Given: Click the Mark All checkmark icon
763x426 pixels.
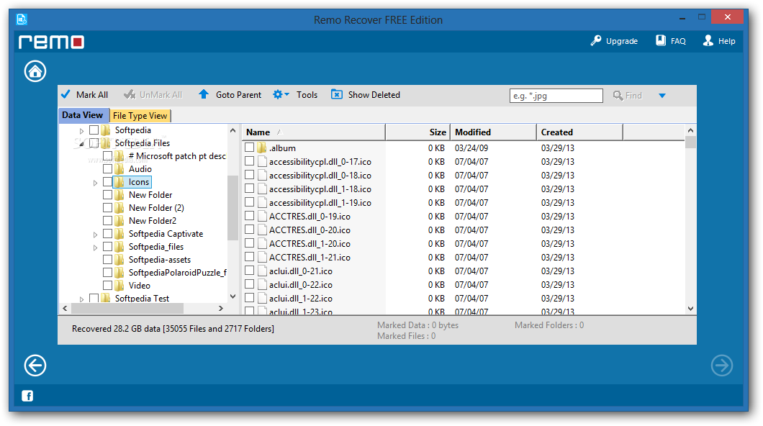Looking at the screenshot, I should pyautogui.click(x=66, y=94).
